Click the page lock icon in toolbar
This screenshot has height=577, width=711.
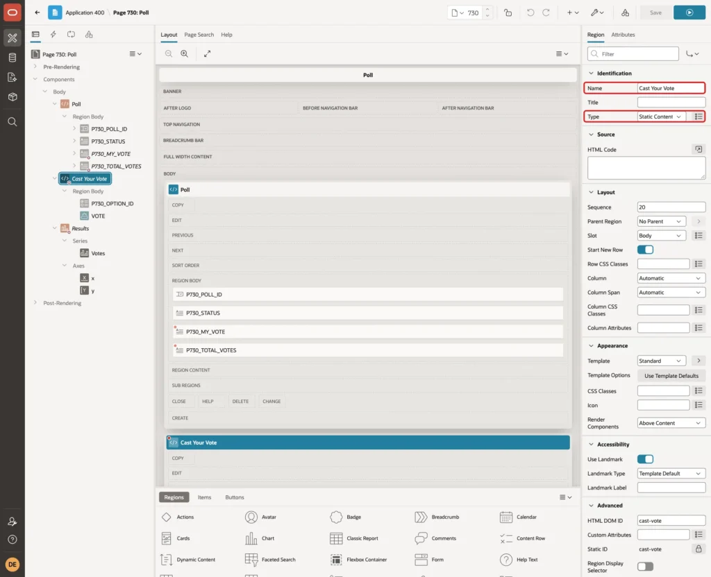pos(508,12)
